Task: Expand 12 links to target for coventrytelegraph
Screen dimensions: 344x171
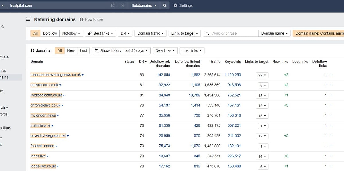Action: click(262, 136)
